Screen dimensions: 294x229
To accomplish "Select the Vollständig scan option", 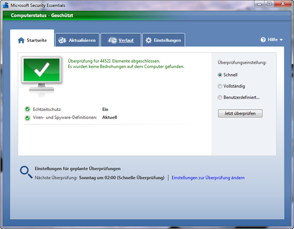I will coord(220,86).
